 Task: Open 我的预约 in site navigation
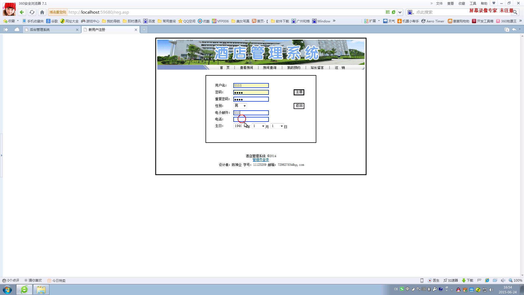(x=294, y=68)
